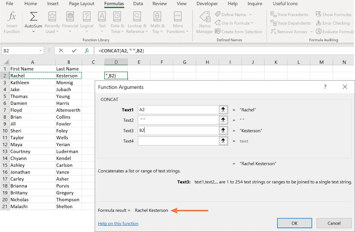The image size is (355, 232).
Task: Toggle Show Formulas
Action: pos(333,14)
